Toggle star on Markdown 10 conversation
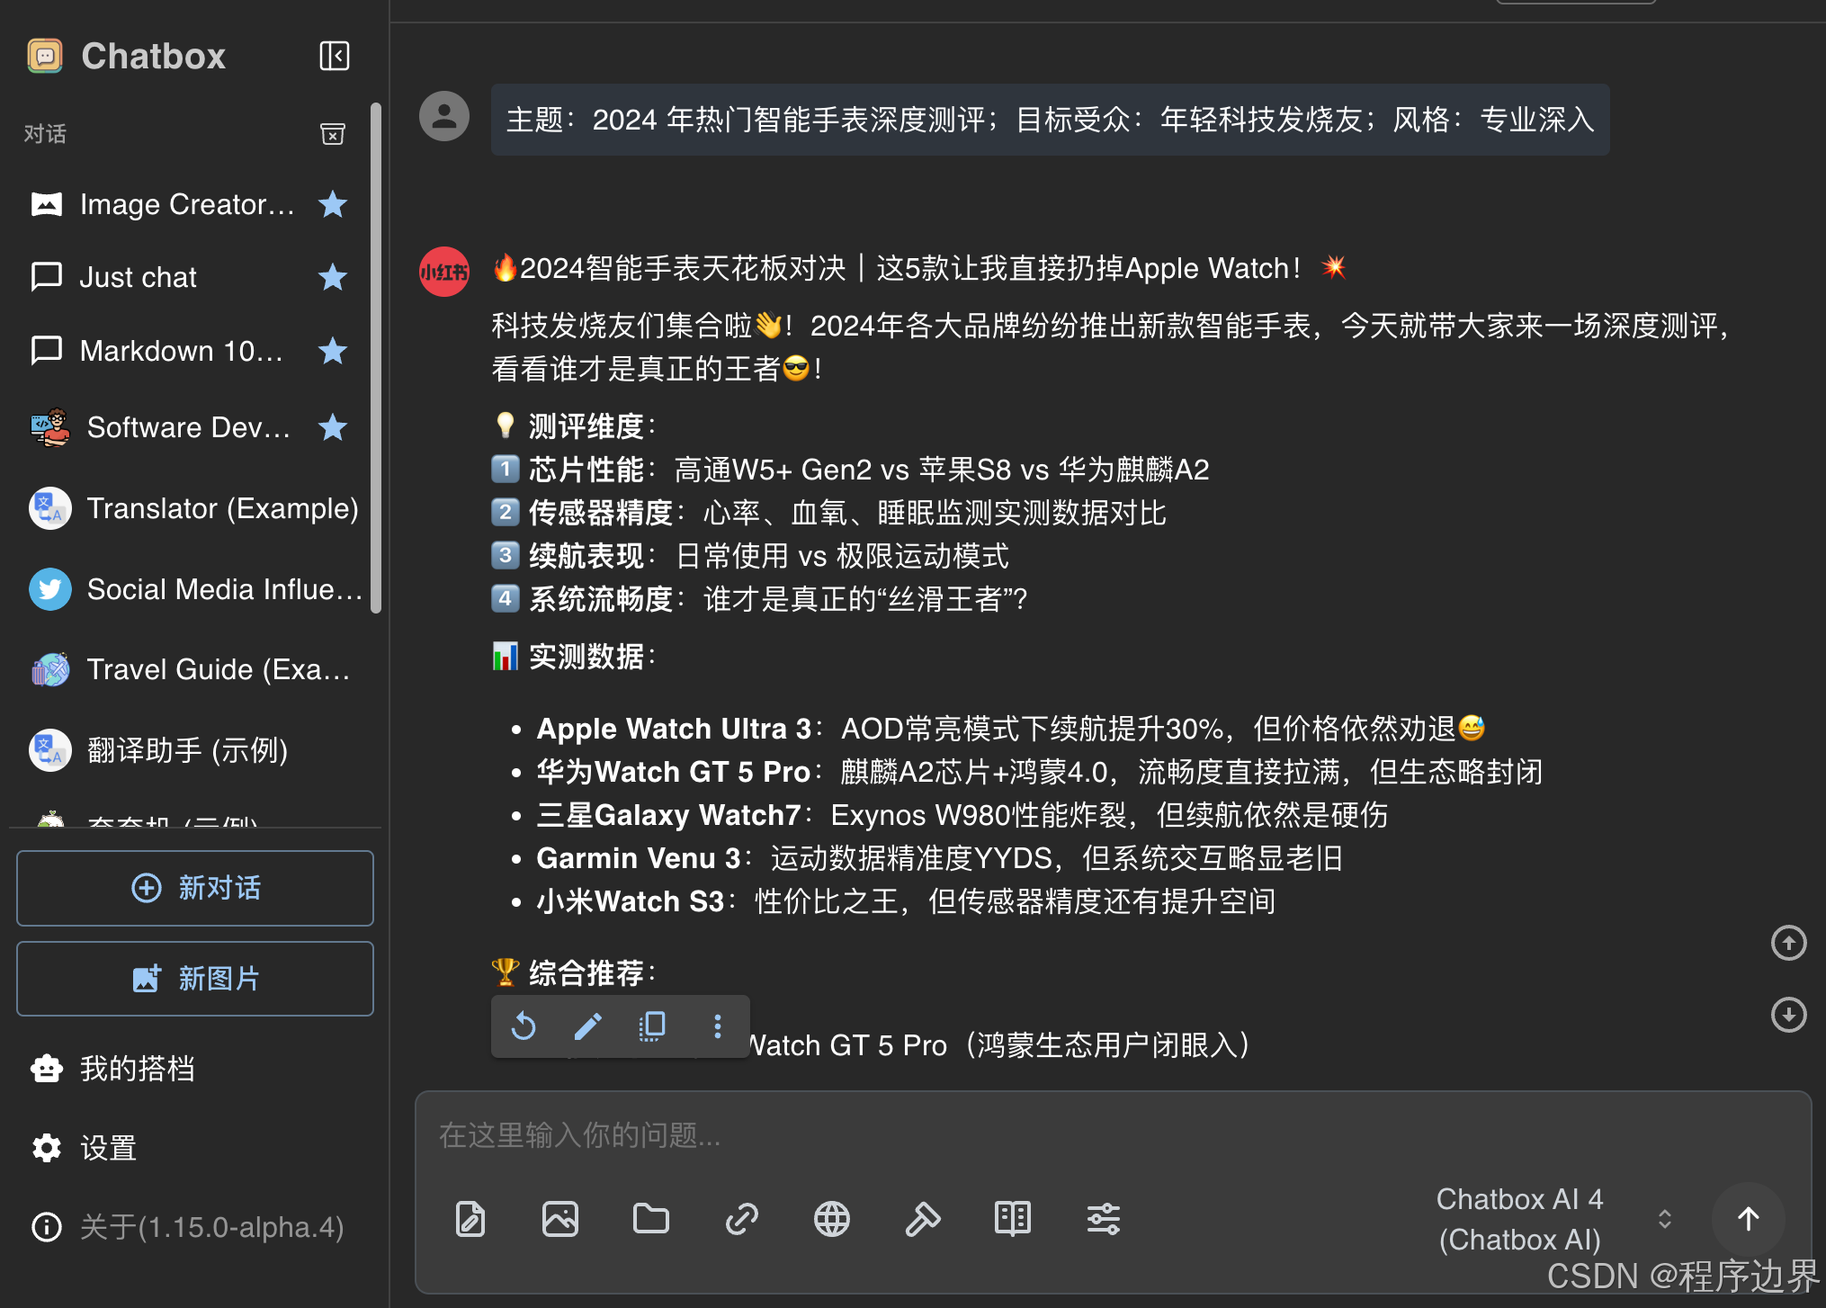Image resolution: width=1826 pixels, height=1308 pixels. pyautogui.click(x=333, y=351)
